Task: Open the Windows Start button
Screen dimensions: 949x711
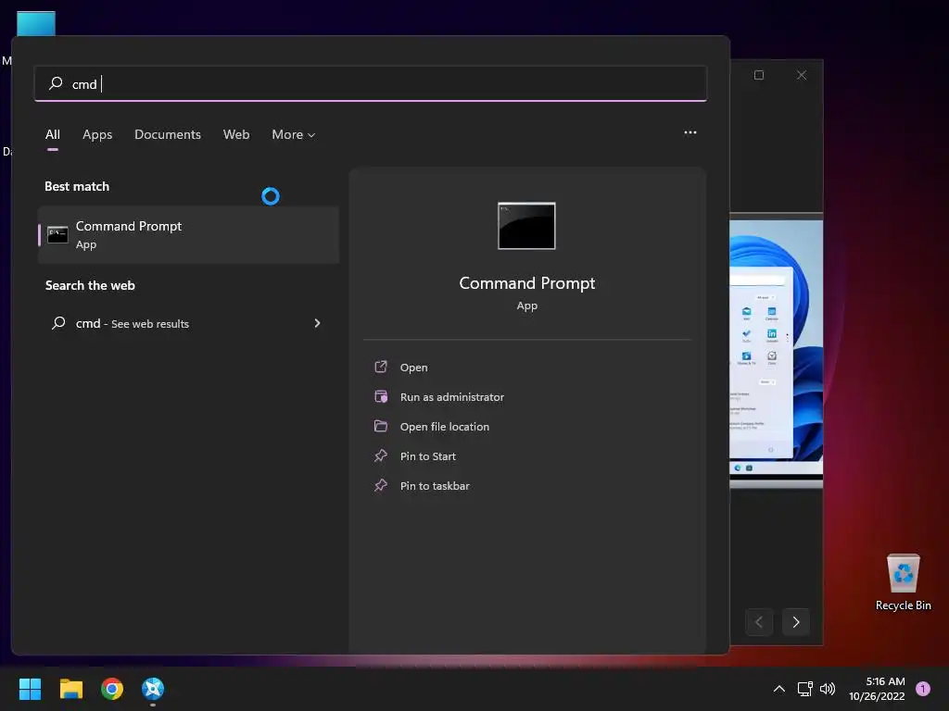Action: [30, 689]
